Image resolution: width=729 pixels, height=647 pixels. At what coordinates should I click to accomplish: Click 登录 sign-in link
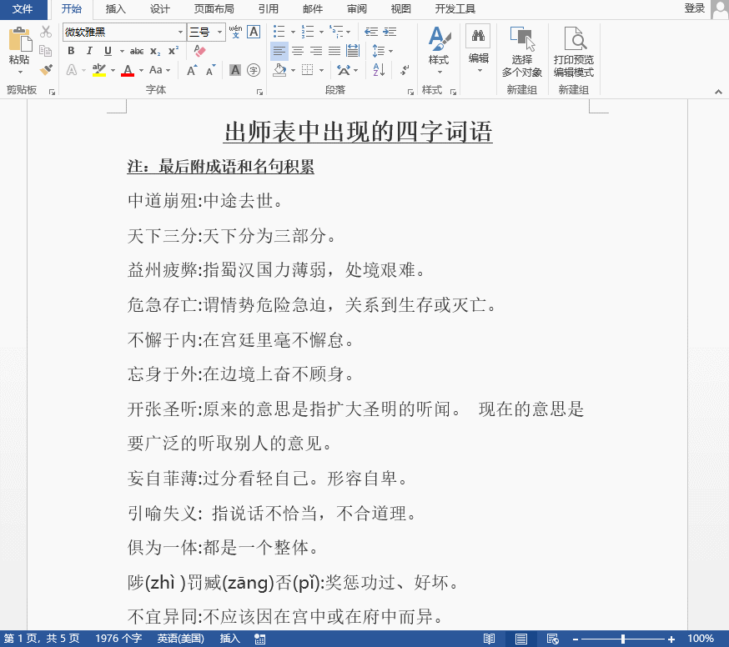point(695,8)
